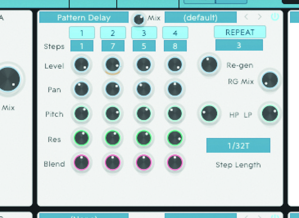Open the Pattern Delay effect selector

[x=84, y=17]
